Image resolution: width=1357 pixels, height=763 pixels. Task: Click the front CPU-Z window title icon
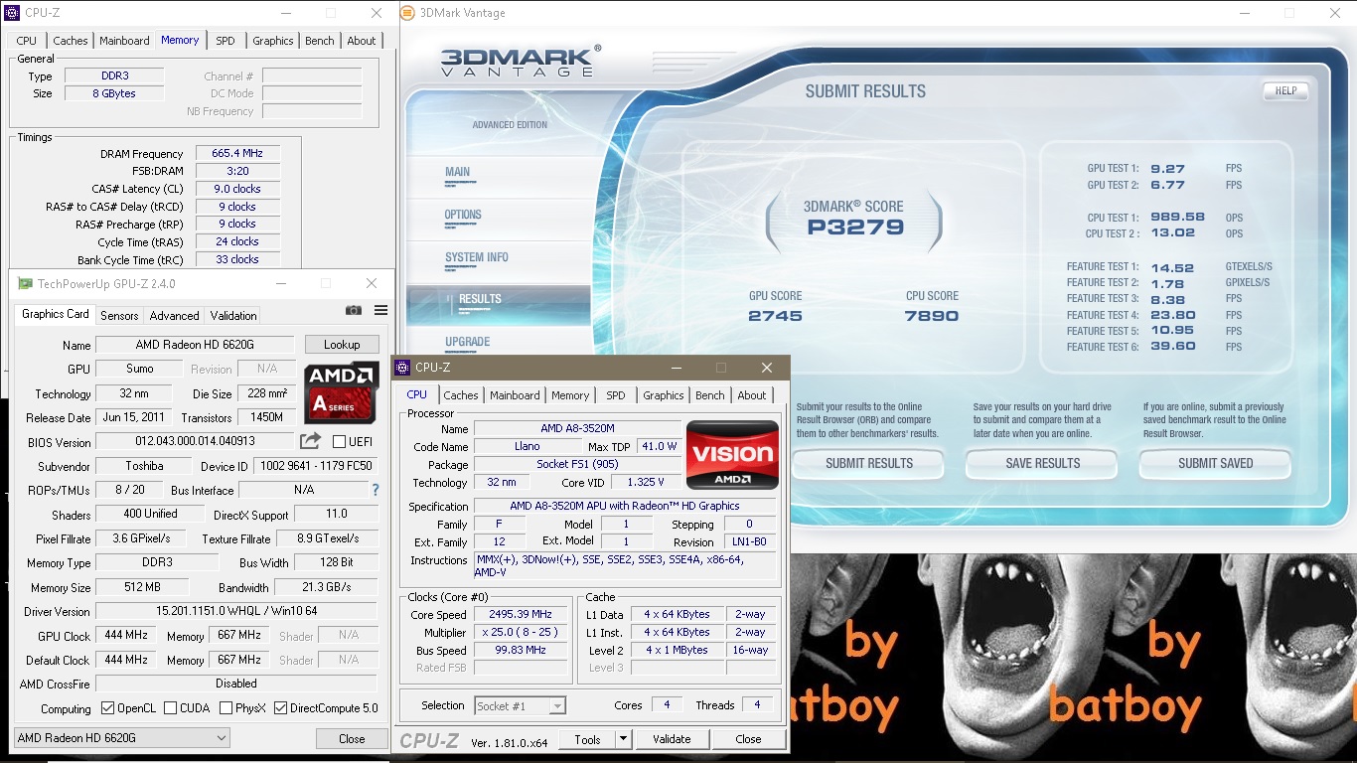click(402, 368)
